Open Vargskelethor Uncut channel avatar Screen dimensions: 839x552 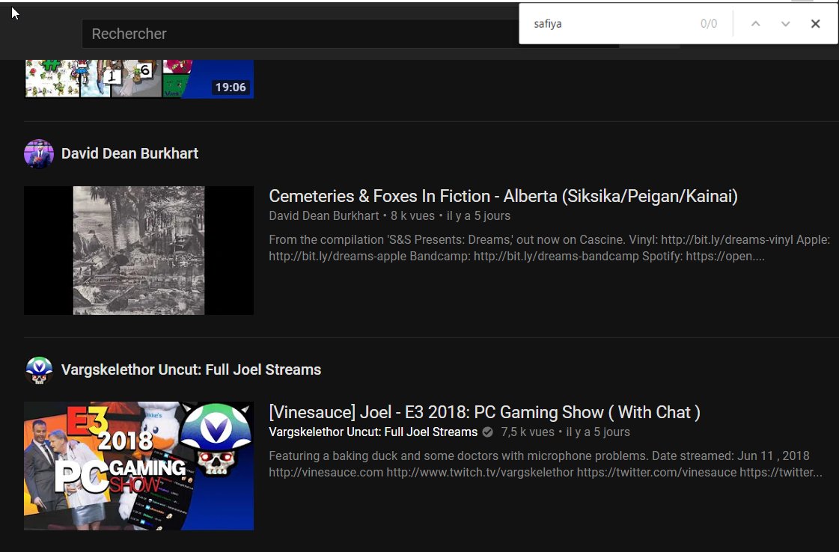(39, 370)
